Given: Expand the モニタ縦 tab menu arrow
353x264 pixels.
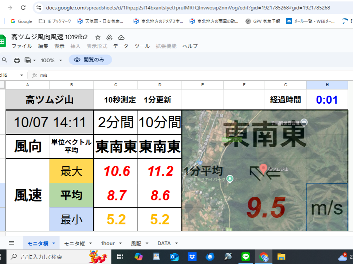Looking at the screenshot, I should pos(90,243).
